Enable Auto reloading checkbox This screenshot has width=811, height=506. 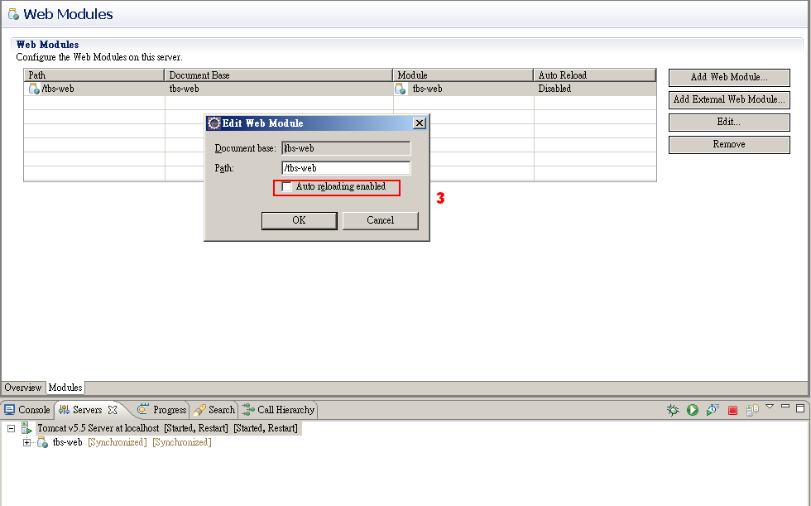point(286,187)
